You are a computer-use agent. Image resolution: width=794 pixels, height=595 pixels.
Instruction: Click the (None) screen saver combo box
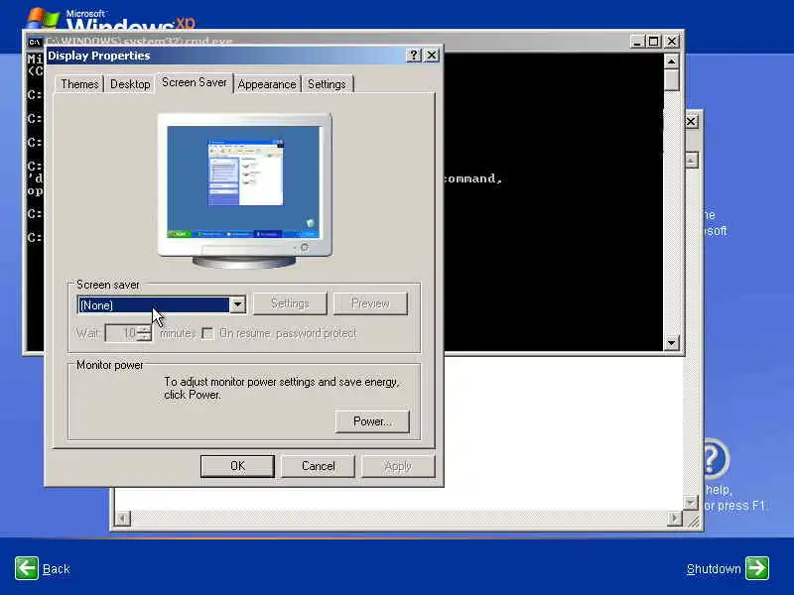pos(161,304)
